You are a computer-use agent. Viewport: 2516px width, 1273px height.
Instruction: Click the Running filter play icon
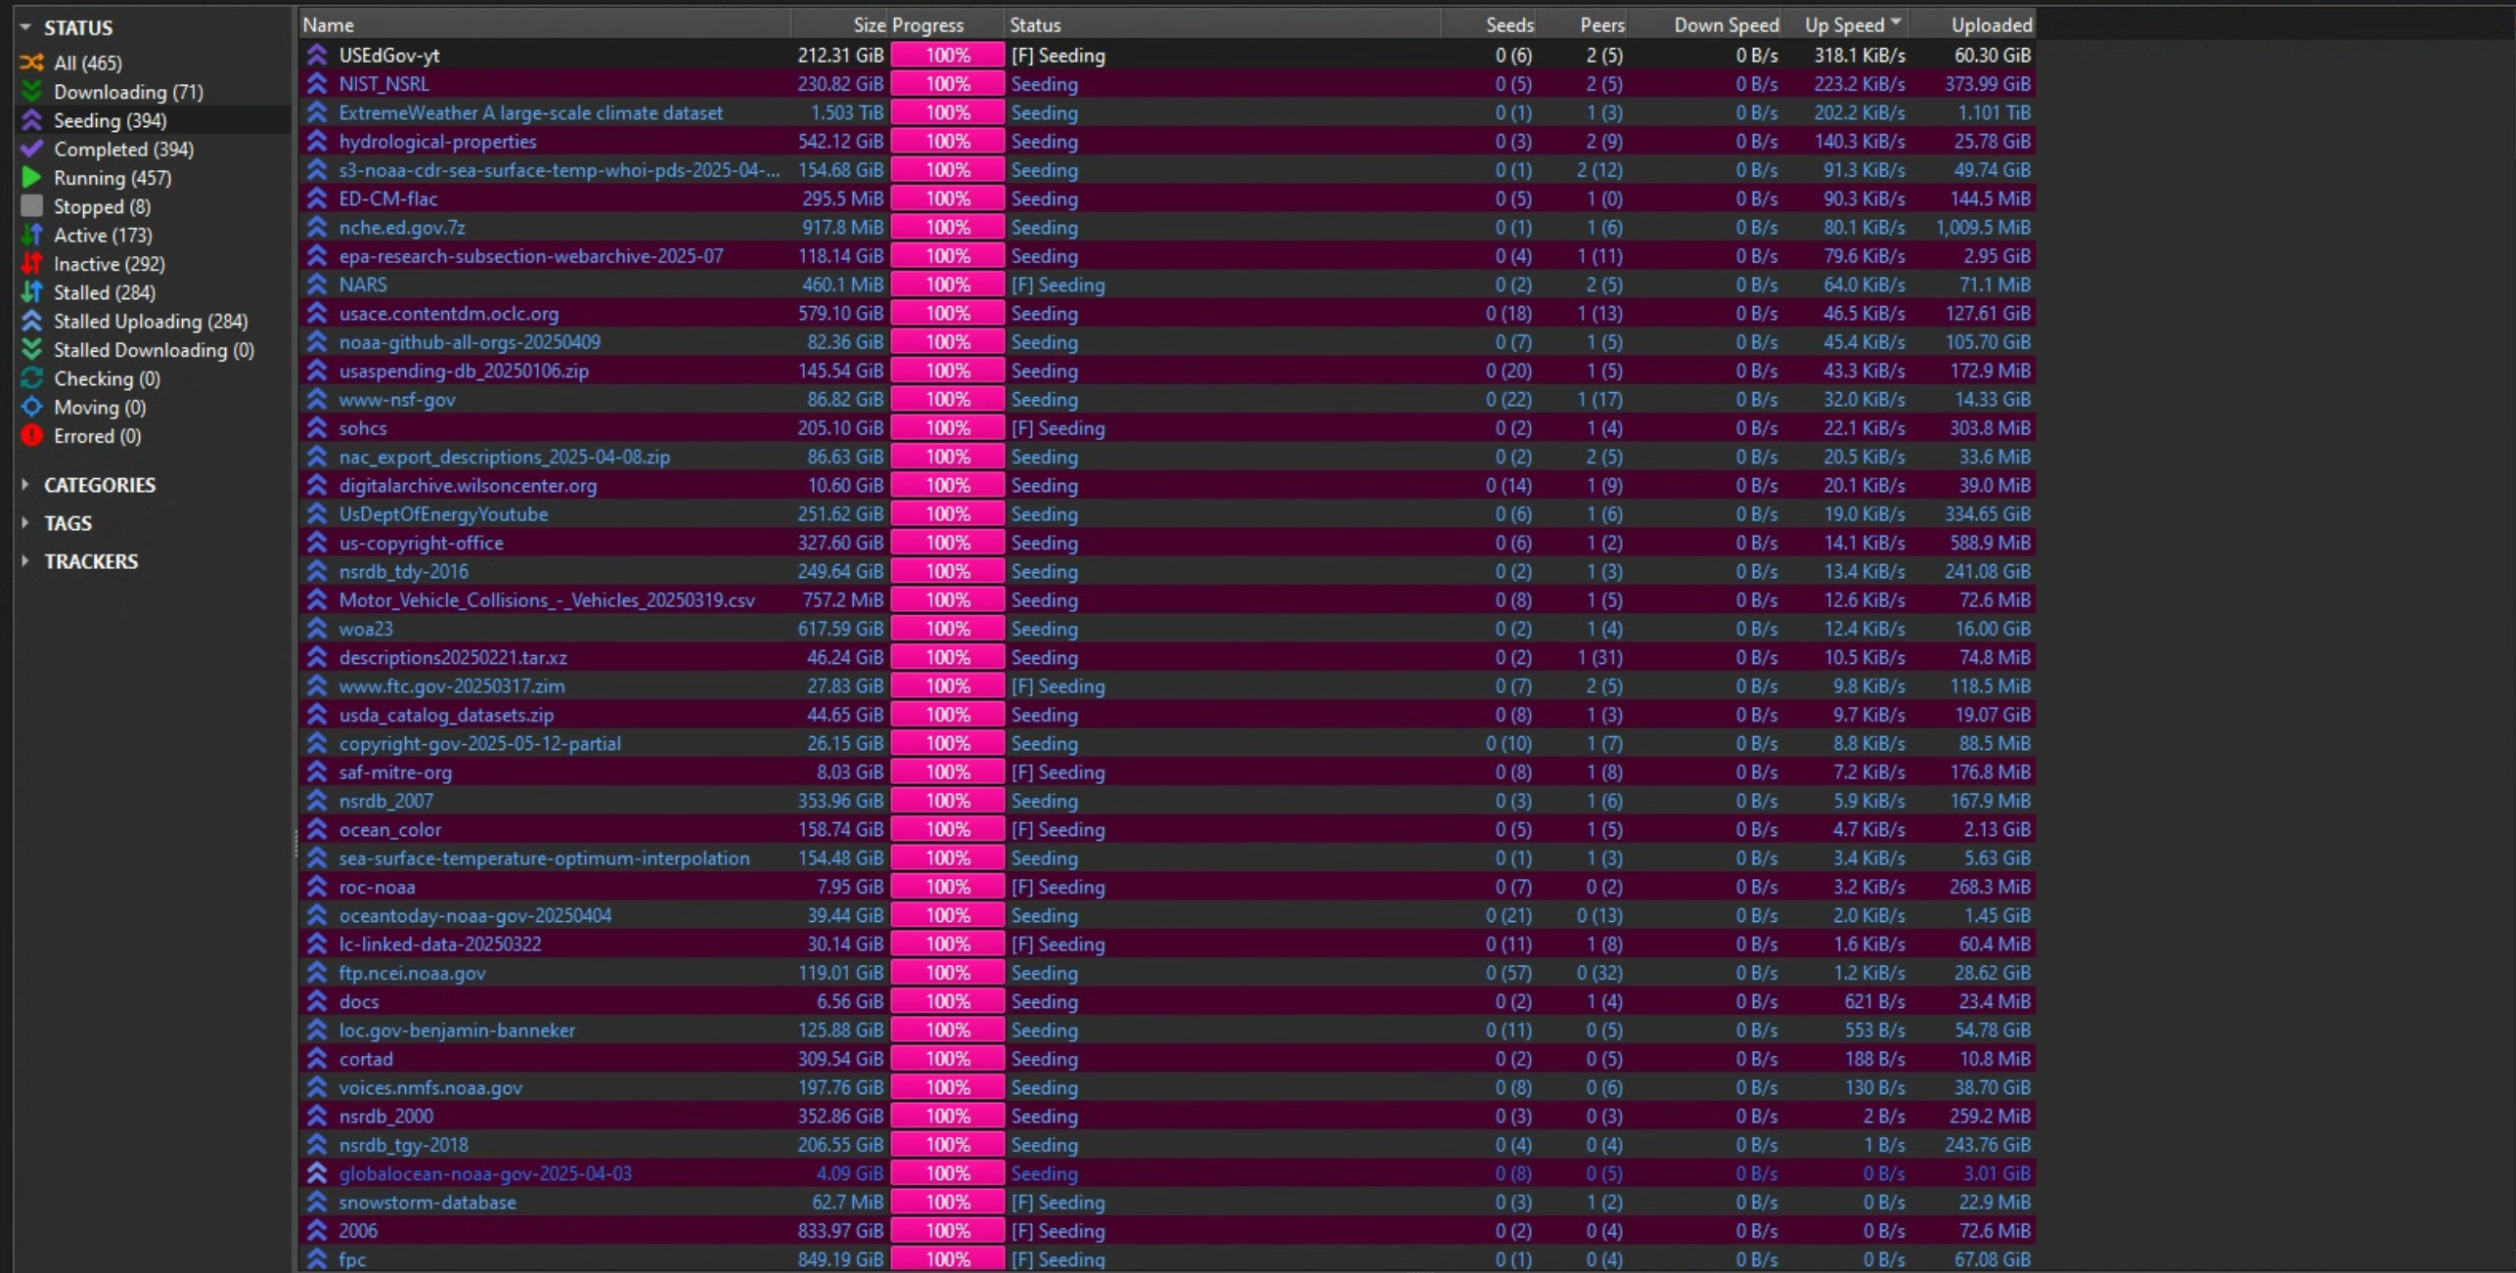point(31,177)
